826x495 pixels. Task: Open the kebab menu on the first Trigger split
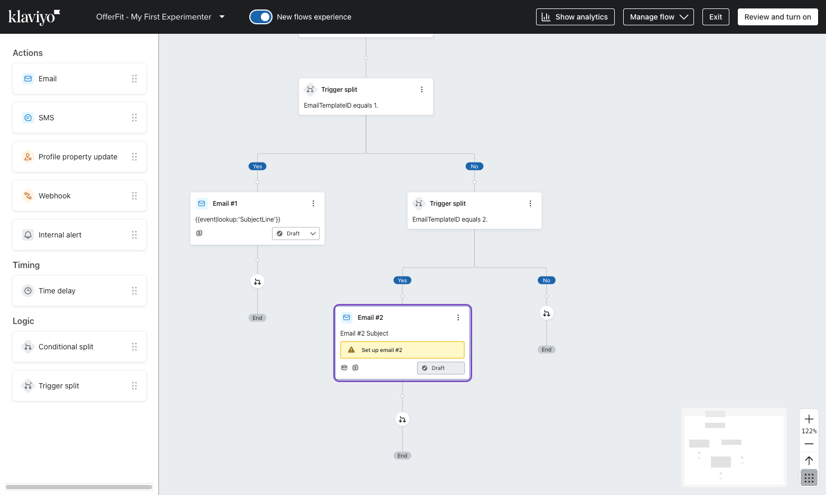click(421, 89)
